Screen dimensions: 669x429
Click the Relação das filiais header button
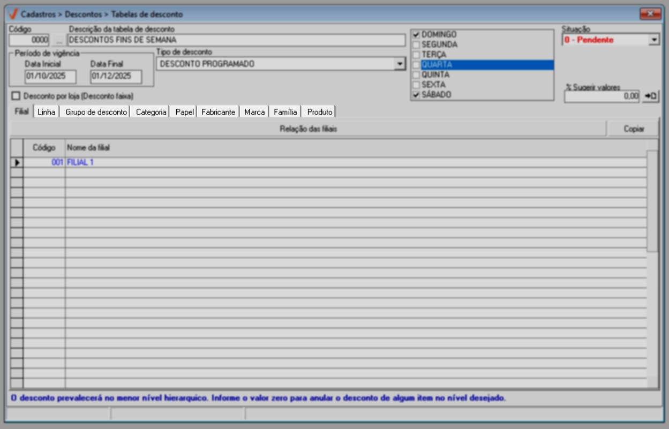coord(308,129)
